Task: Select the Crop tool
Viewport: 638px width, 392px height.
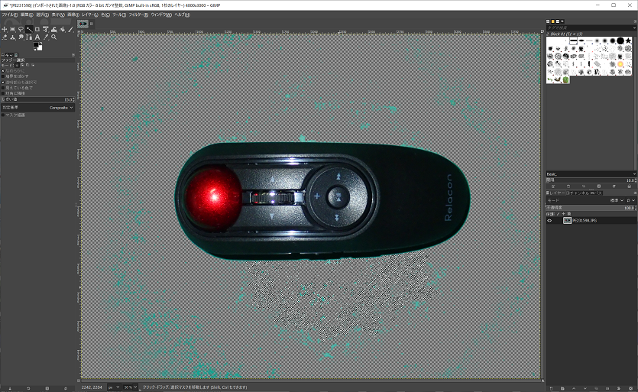Action: [x=37, y=29]
